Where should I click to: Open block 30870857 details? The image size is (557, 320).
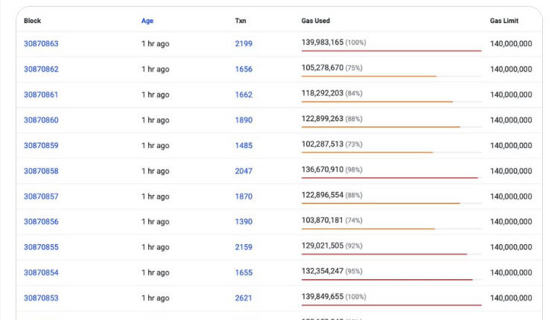[x=41, y=196]
